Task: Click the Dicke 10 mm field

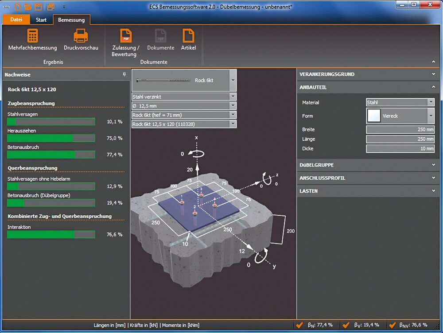Action: click(400, 148)
